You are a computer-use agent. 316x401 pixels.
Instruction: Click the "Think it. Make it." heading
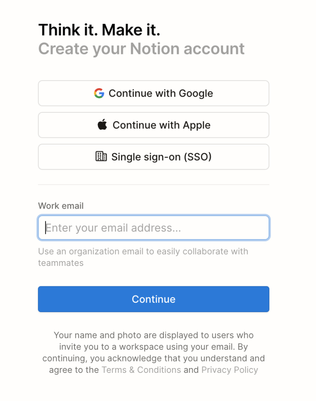point(99,30)
